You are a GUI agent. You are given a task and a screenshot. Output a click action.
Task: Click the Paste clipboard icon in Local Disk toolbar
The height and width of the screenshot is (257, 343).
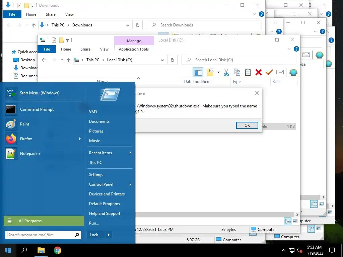coord(248,72)
